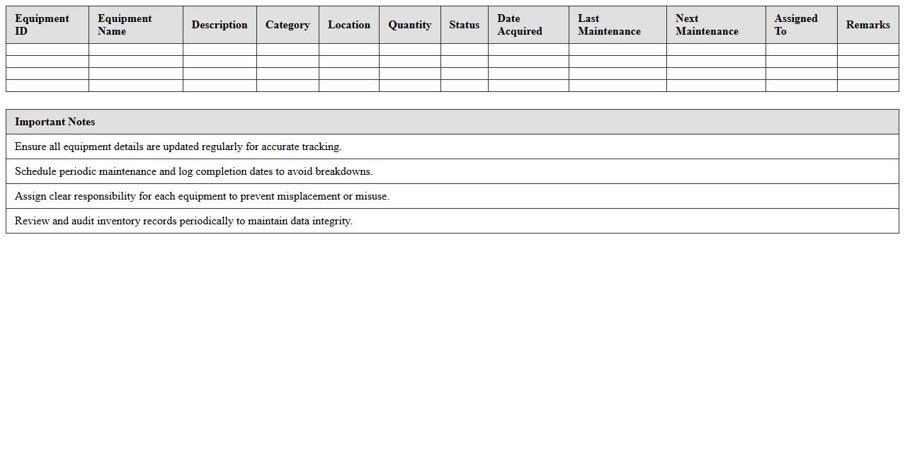
Task: Click the Status column header
Action: point(464,25)
